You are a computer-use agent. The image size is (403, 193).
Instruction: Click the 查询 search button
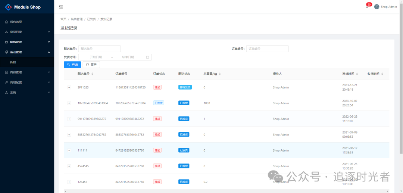pyautogui.click(x=72, y=65)
